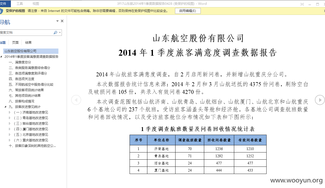
Task: Switch to the 页面 navigation tab
Action: click(15, 42)
